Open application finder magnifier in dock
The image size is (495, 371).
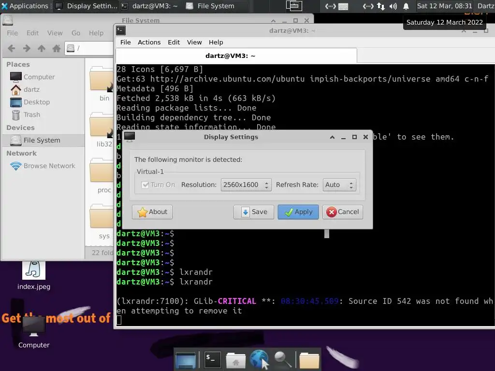(282, 359)
